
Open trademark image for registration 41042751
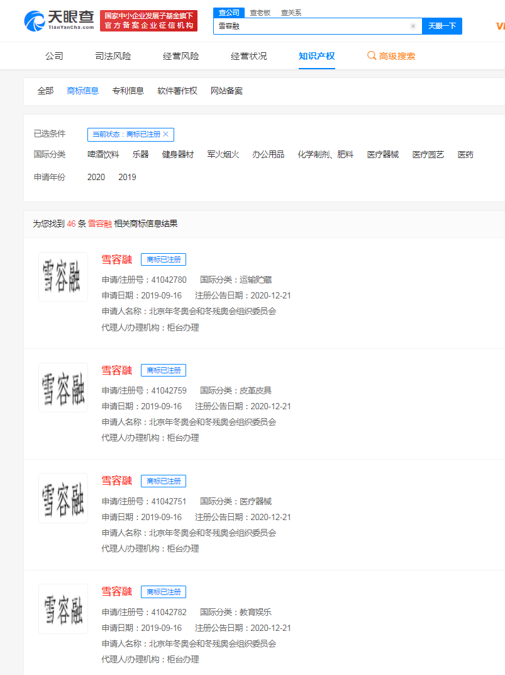pos(63,498)
